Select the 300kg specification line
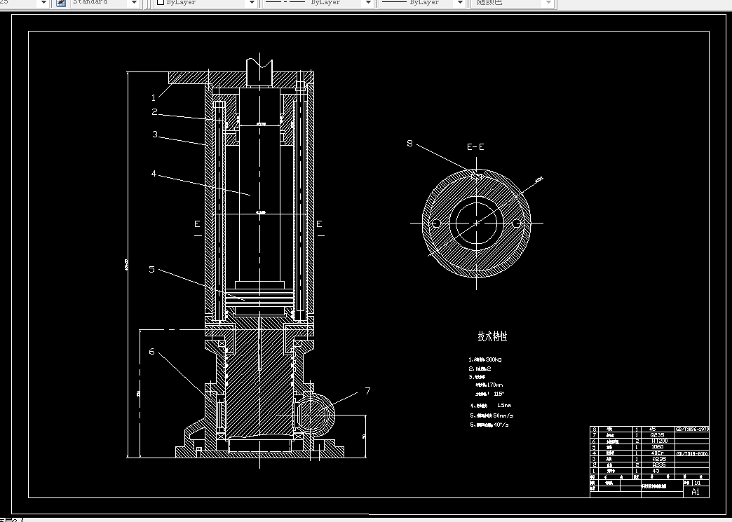 485,359
